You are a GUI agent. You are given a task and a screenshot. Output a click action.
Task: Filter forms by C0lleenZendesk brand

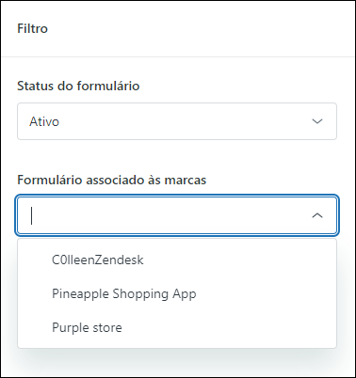click(98, 260)
